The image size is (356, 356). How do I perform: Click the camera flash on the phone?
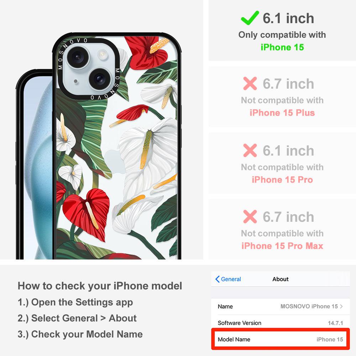102,55
